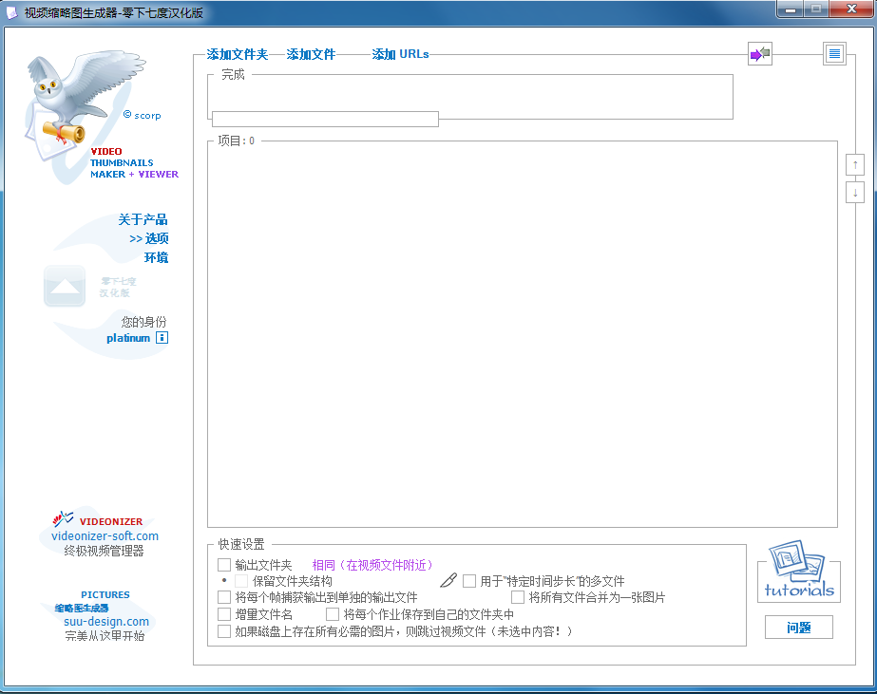
Task: Open the 关于产品 menu item
Action: [143, 219]
